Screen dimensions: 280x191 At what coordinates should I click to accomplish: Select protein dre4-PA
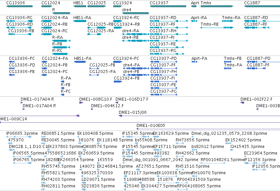(x=131, y=65)
